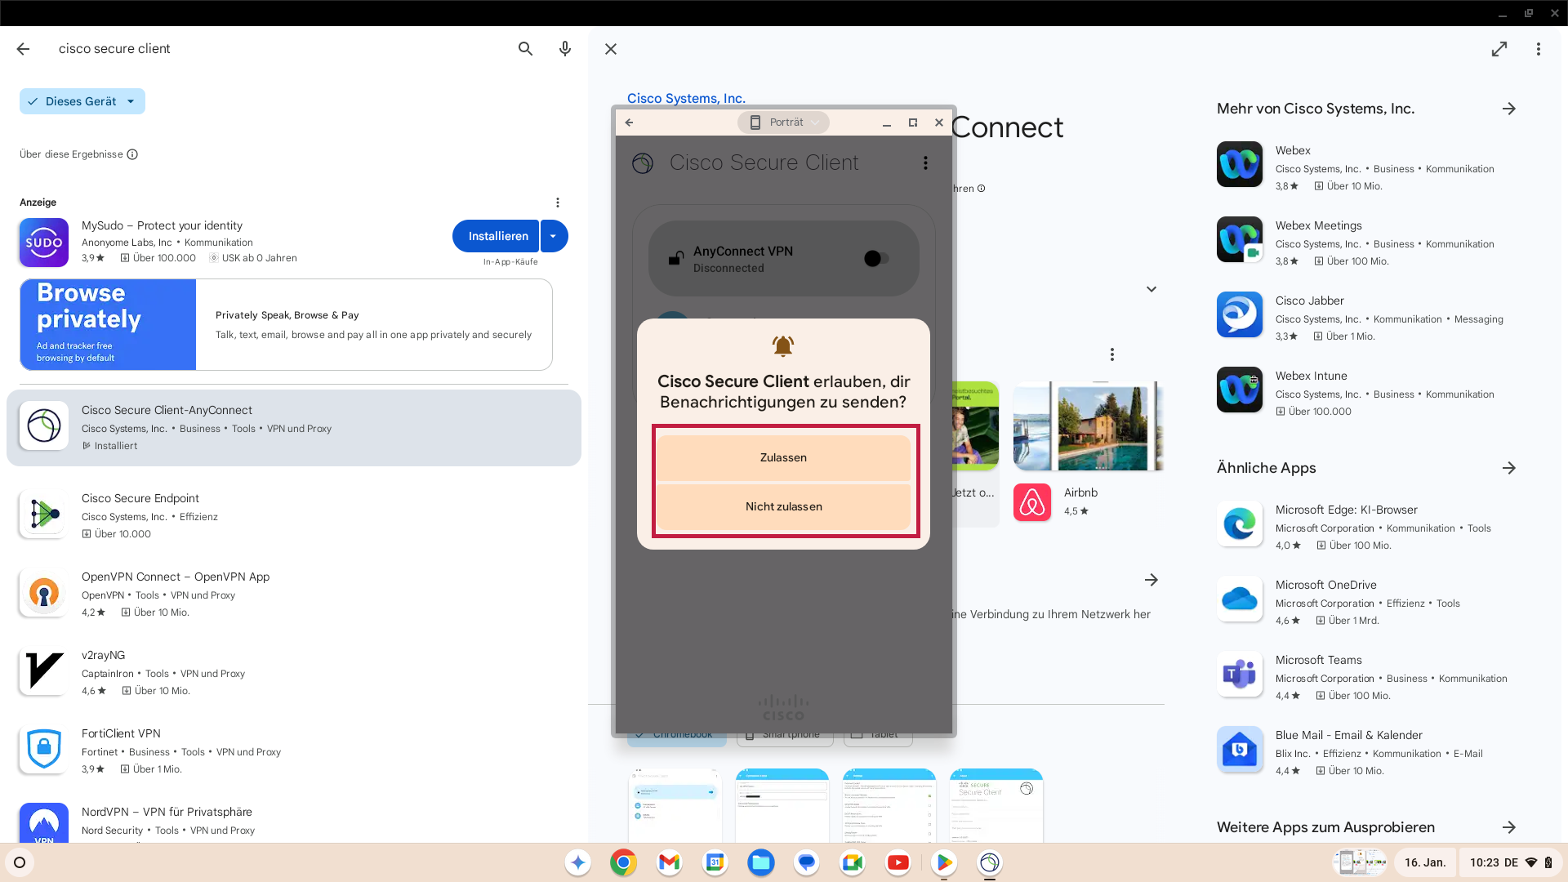Screen dimensions: 1568x882
Task: Start voice search with microphone icon
Action: pyautogui.click(x=565, y=49)
